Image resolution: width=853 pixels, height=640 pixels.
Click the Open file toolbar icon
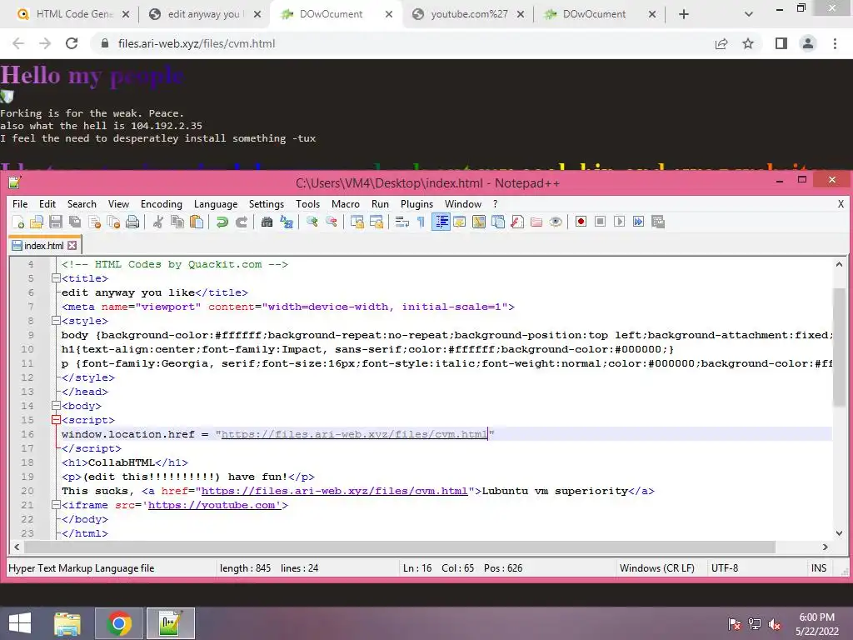click(37, 222)
